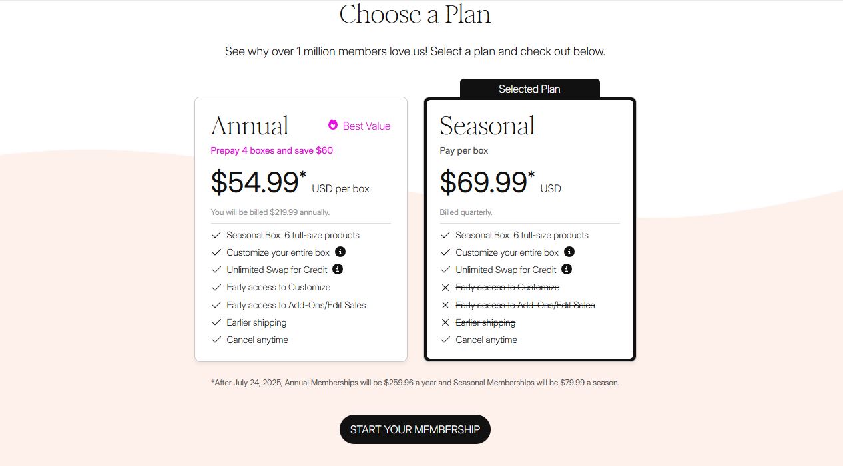Click the X beside Seasonal's Earlier shipping
Screen dimensions: 843x466
coord(444,322)
